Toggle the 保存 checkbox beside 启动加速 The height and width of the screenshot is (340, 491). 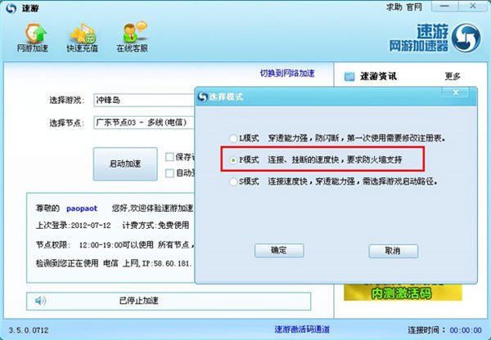point(169,157)
